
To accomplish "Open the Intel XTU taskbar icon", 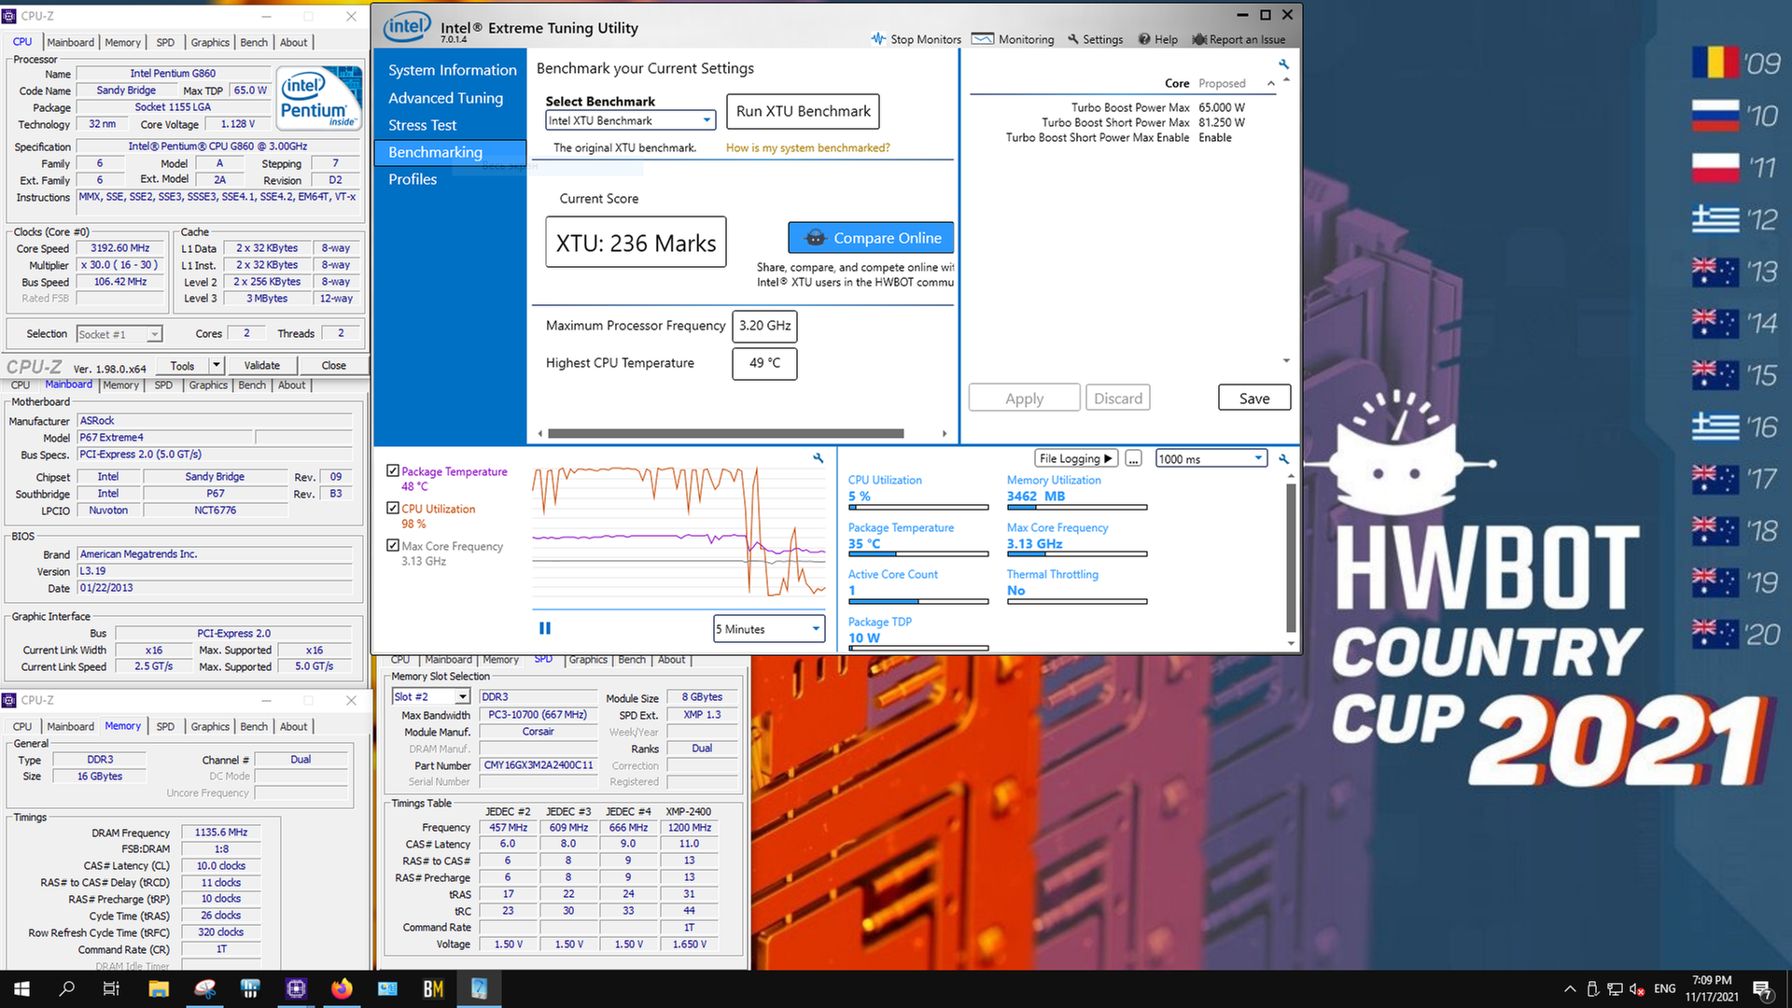I will (x=479, y=988).
